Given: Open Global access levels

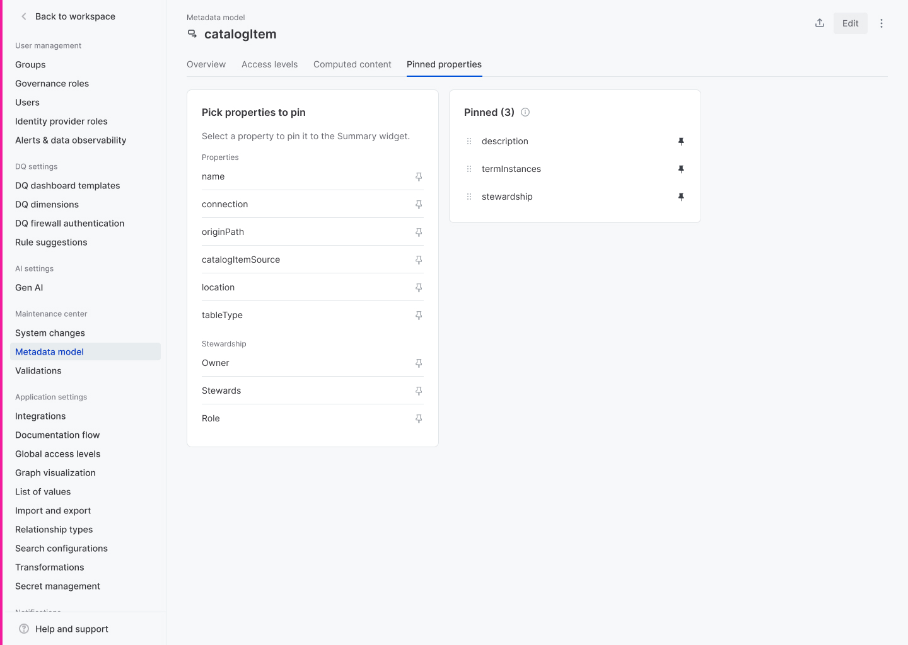Looking at the screenshot, I should pyautogui.click(x=58, y=454).
